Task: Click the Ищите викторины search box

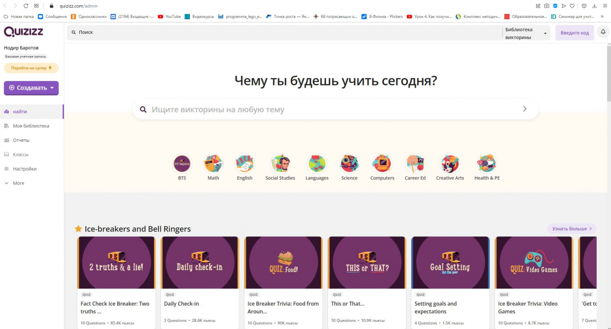Action: click(x=335, y=109)
